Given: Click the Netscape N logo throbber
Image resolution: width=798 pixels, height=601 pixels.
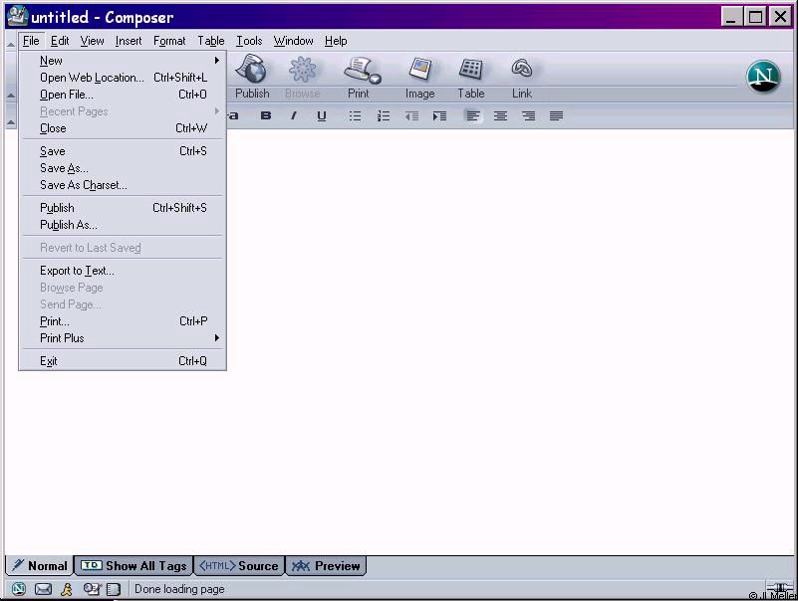Looking at the screenshot, I should [x=763, y=77].
